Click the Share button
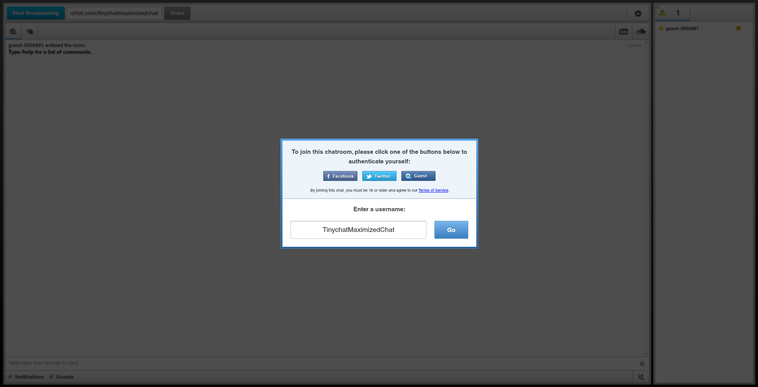Viewport: 758px width, 387px height. [x=177, y=13]
